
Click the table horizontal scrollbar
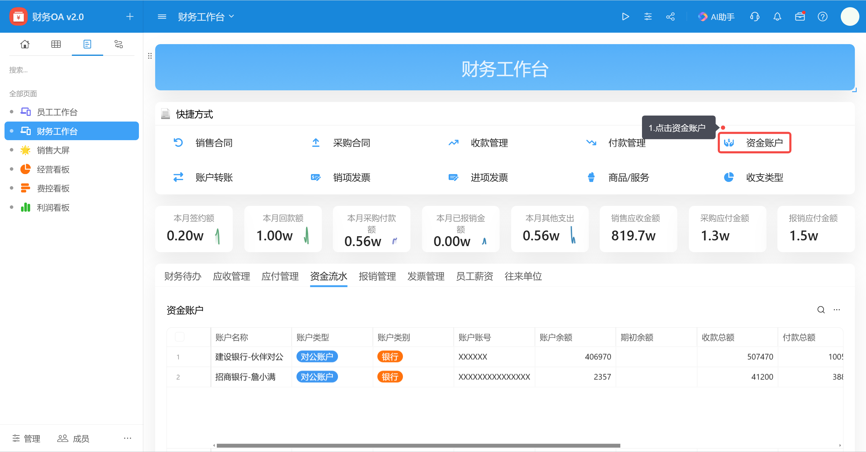(418, 445)
